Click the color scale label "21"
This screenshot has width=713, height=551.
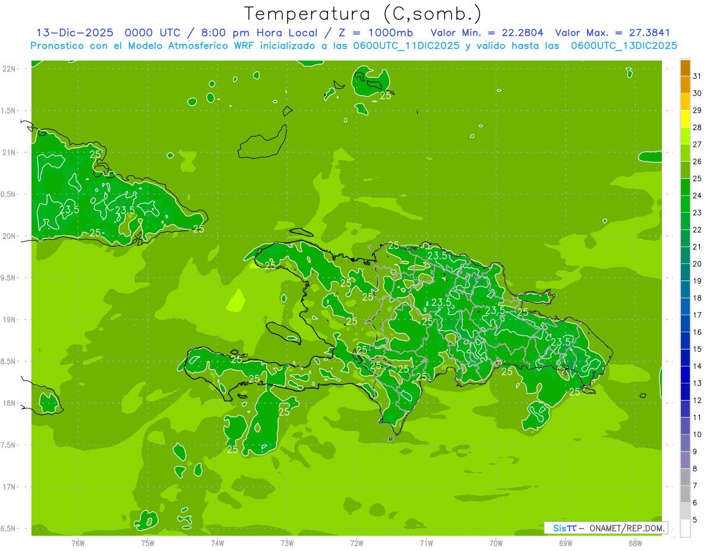click(x=697, y=247)
